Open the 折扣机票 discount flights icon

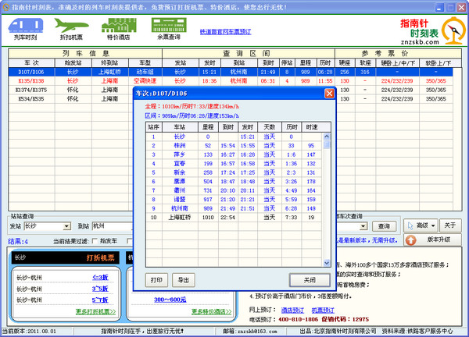73,27
